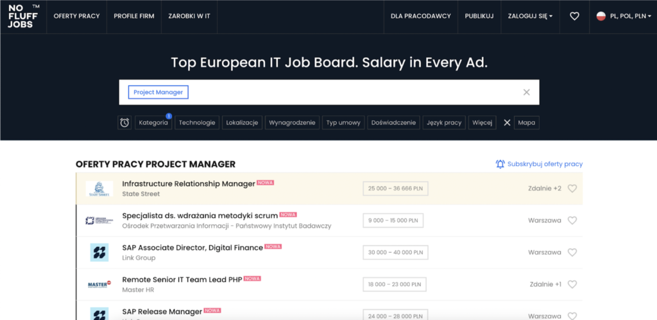This screenshot has height=320, width=657.
Task: Switch to Mapa view button
Action: pyautogui.click(x=526, y=122)
